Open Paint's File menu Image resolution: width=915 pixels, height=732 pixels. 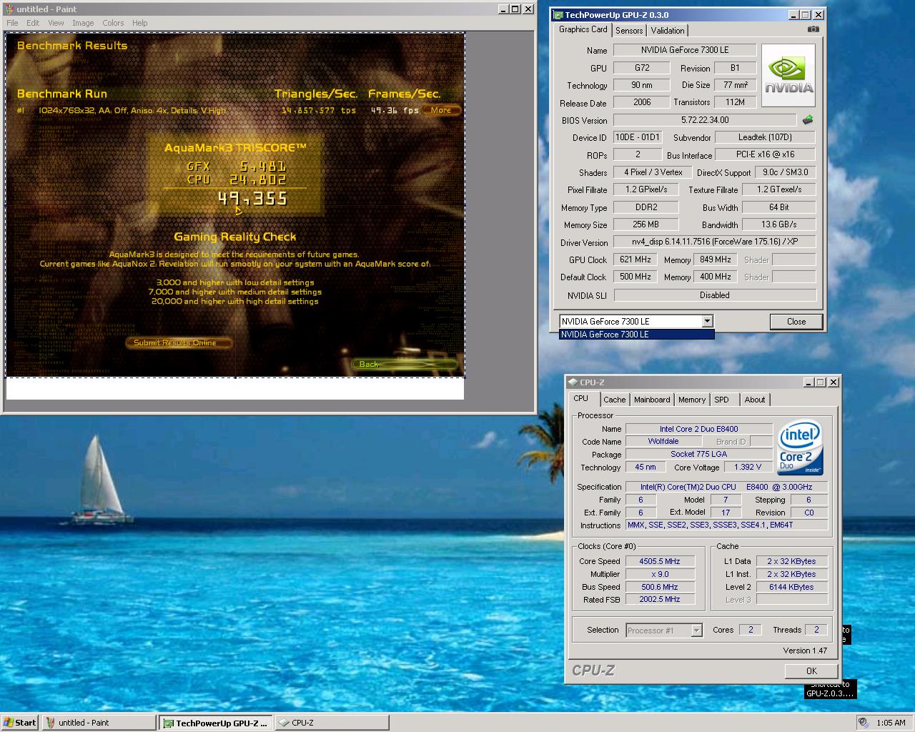(12, 23)
